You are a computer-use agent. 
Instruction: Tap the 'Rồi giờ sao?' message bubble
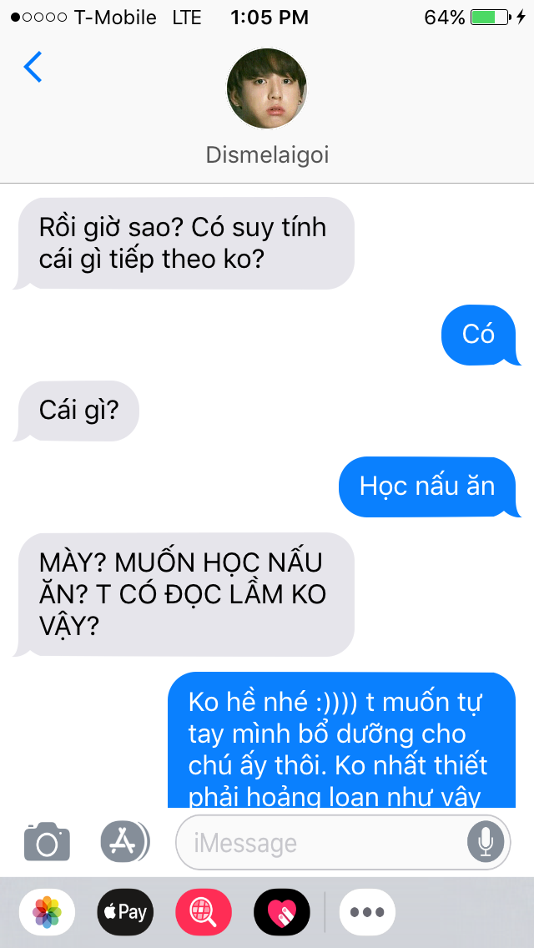coord(184,243)
